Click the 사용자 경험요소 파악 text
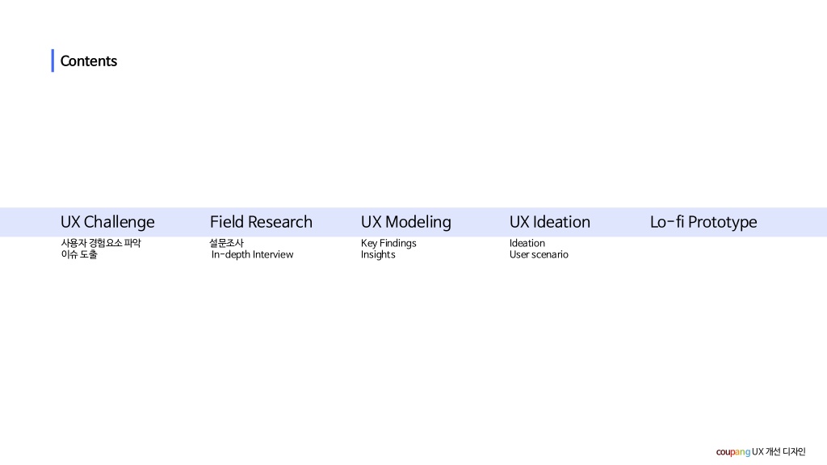 click(101, 243)
